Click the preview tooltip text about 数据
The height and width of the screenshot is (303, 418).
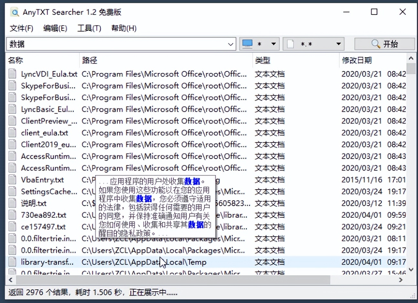coord(155,207)
